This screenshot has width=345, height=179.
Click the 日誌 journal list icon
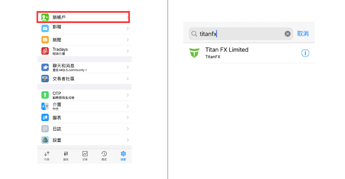point(45,129)
